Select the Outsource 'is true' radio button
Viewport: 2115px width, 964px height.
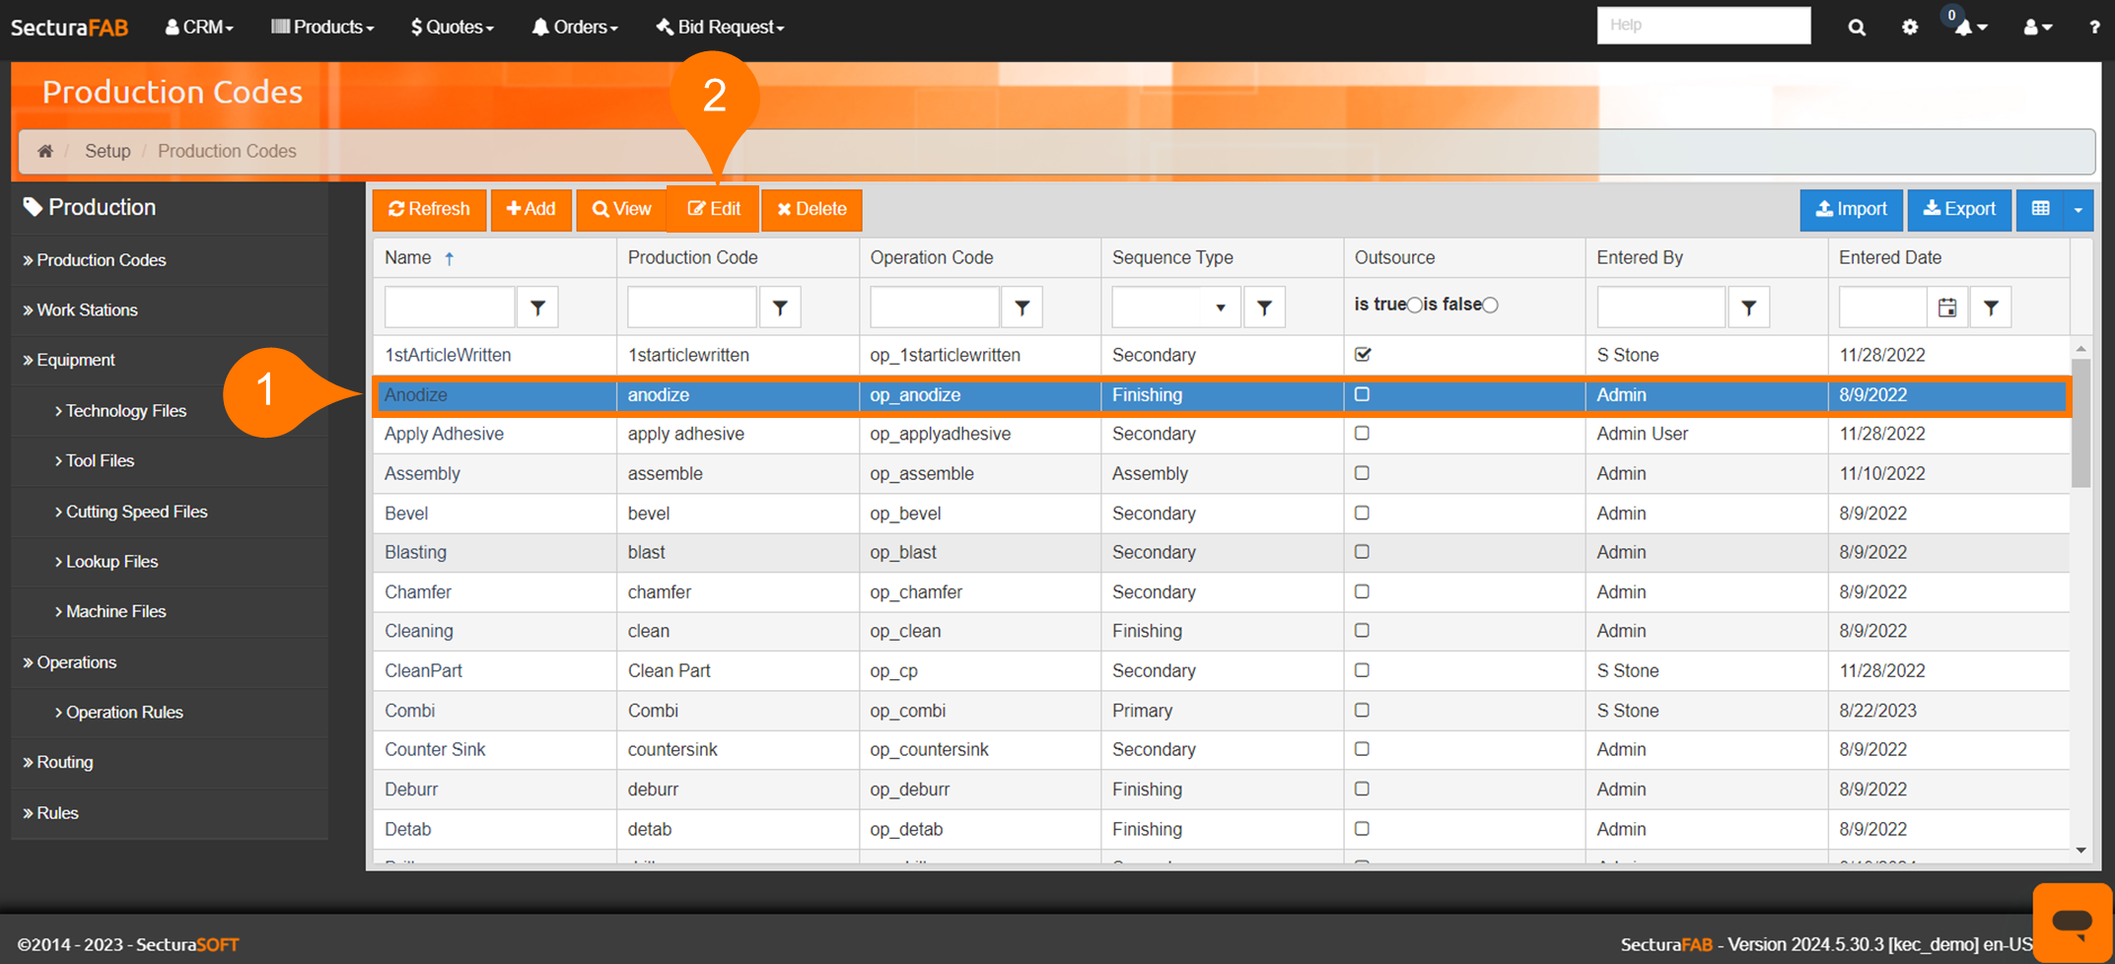pos(1415,306)
